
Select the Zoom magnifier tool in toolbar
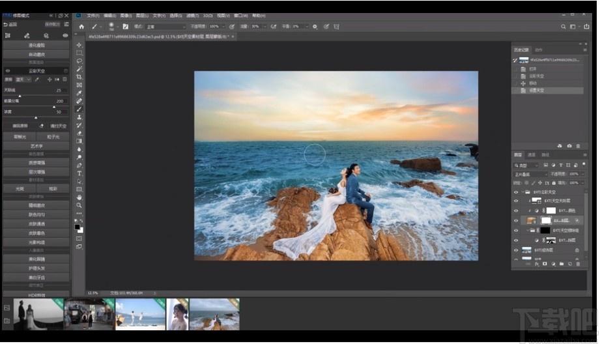pos(79,205)
